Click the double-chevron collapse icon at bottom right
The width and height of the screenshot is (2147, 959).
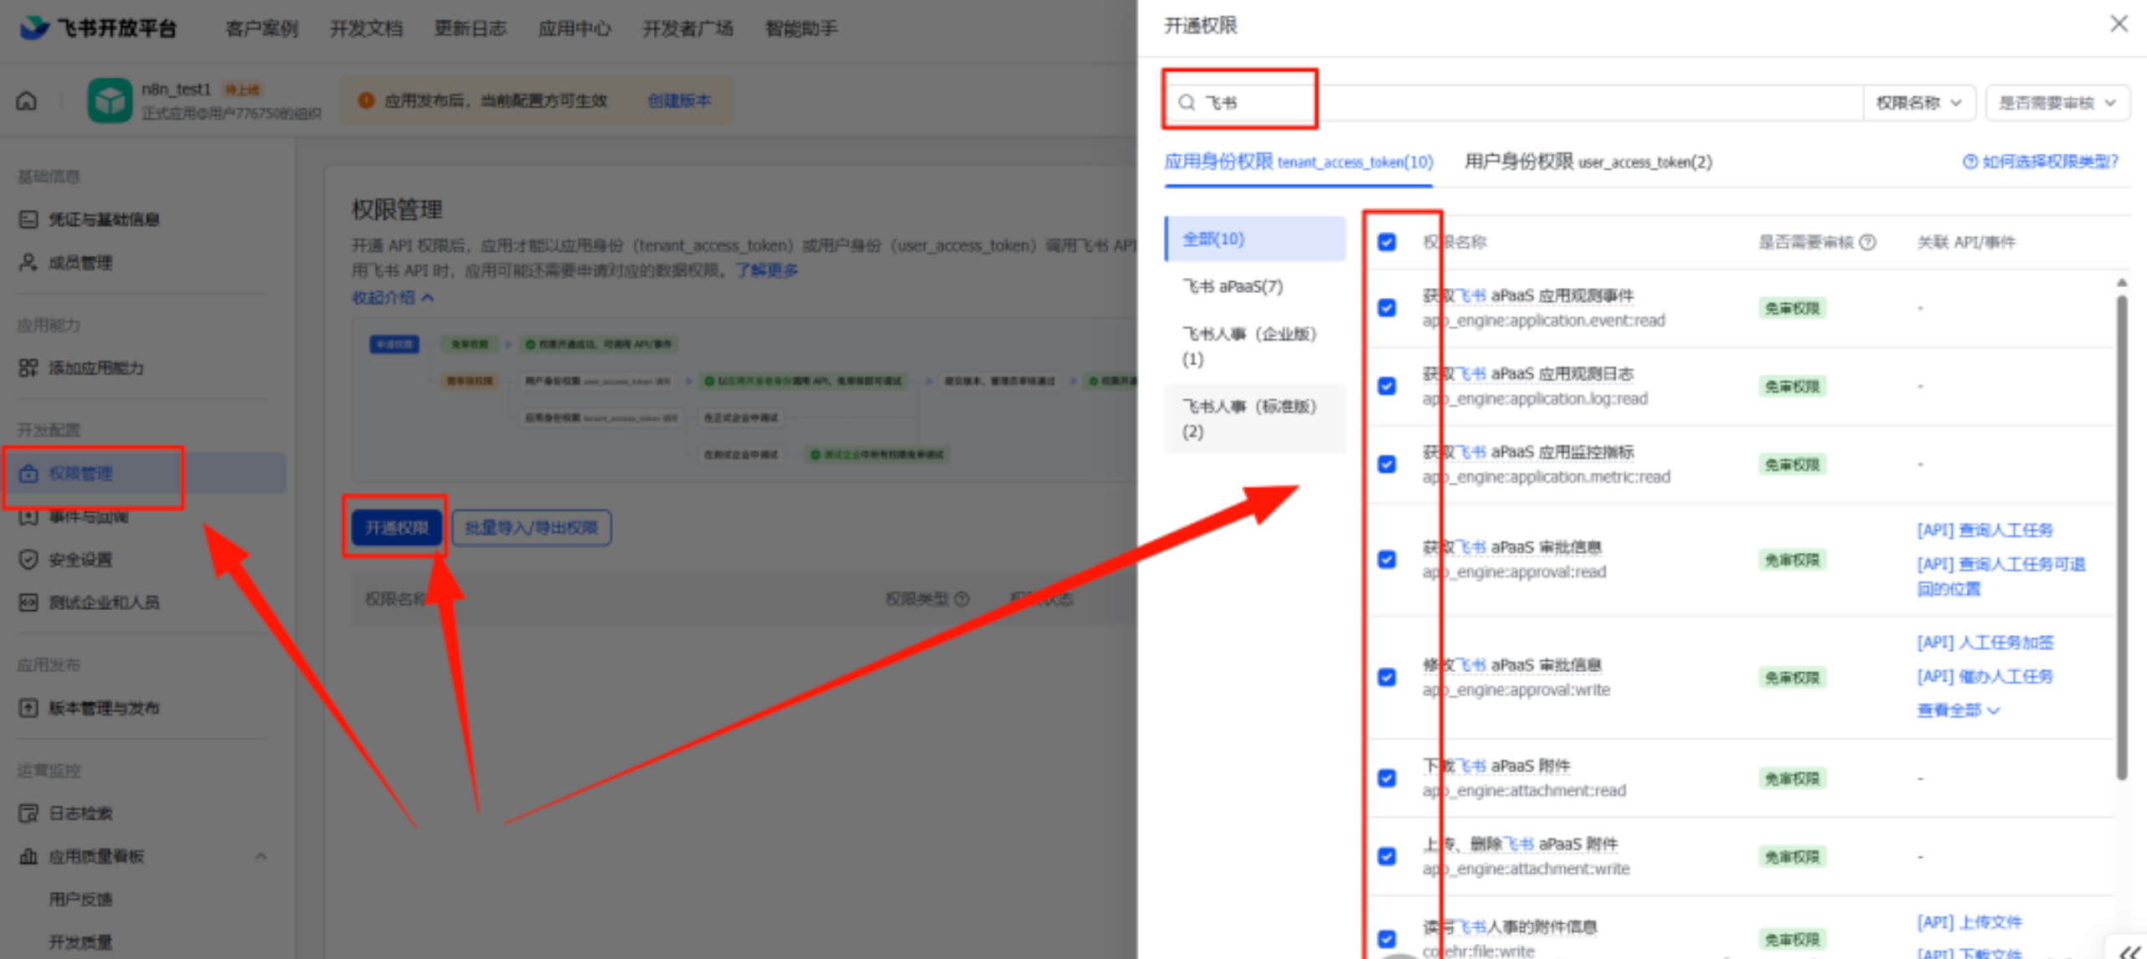pos(2129,951)
